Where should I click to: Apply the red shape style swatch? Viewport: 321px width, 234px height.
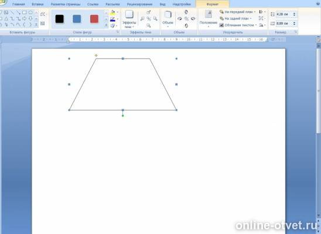(x=94, y=19)
